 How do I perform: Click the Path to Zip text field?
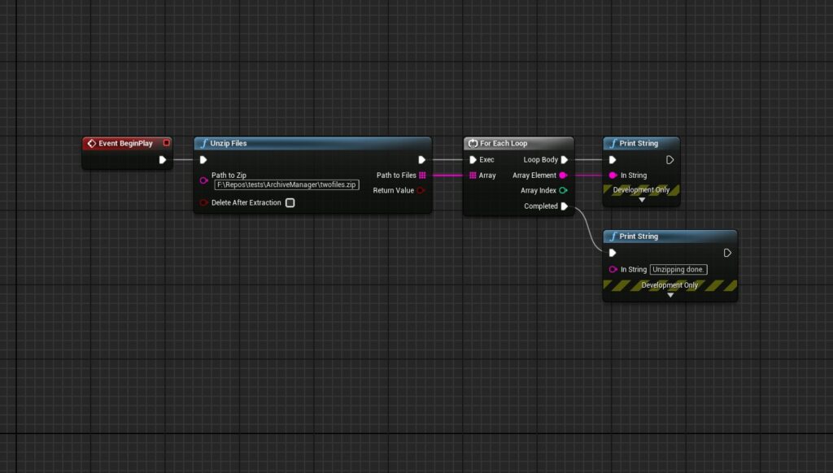[x=286, y=185]
